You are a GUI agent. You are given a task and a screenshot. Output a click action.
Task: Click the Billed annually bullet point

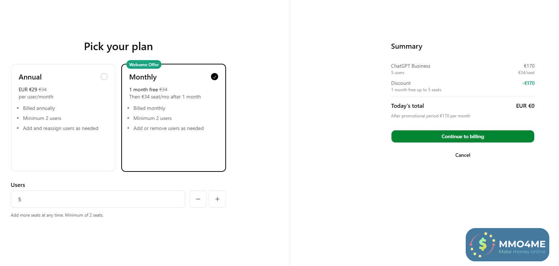(x=39, y=108)
